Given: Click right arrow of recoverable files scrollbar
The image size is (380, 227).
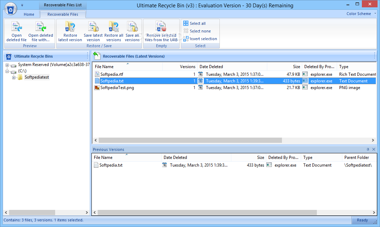Looking at the screenshot, I should point(373,140).
